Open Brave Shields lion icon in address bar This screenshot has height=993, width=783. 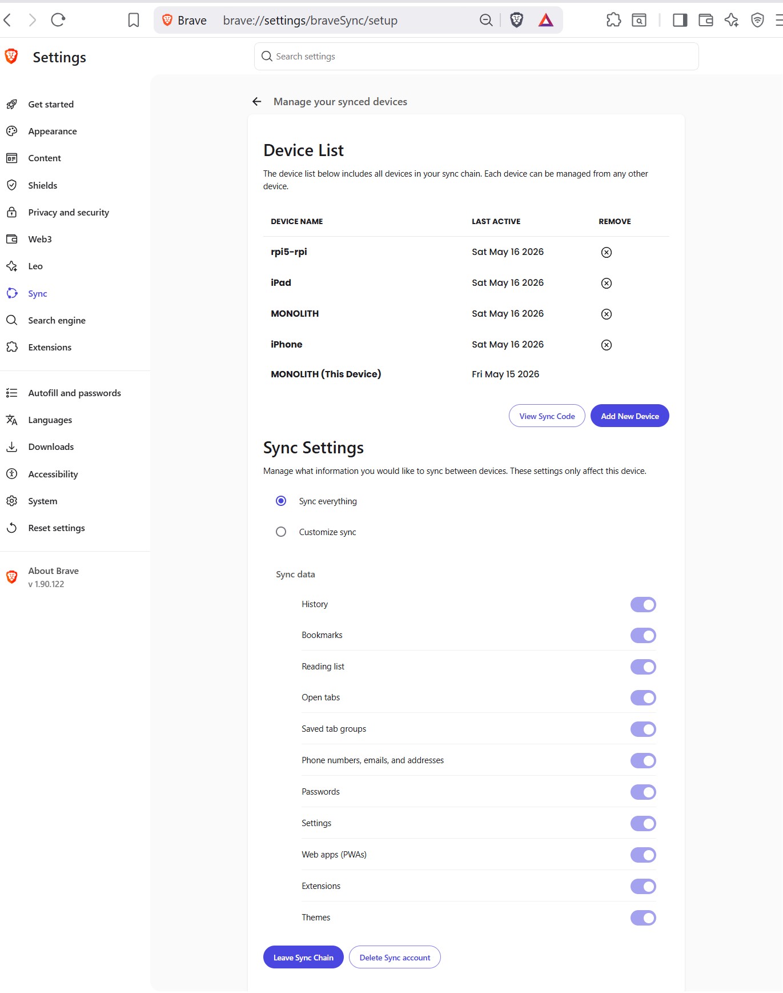516,21
